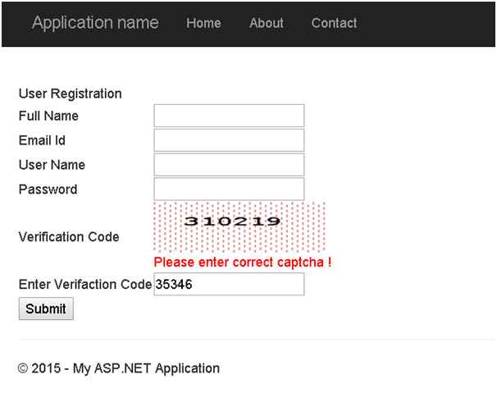Click the Enter Verifaction Code label
This screenshot has height=393, width=497.
(x=84, y=285)
